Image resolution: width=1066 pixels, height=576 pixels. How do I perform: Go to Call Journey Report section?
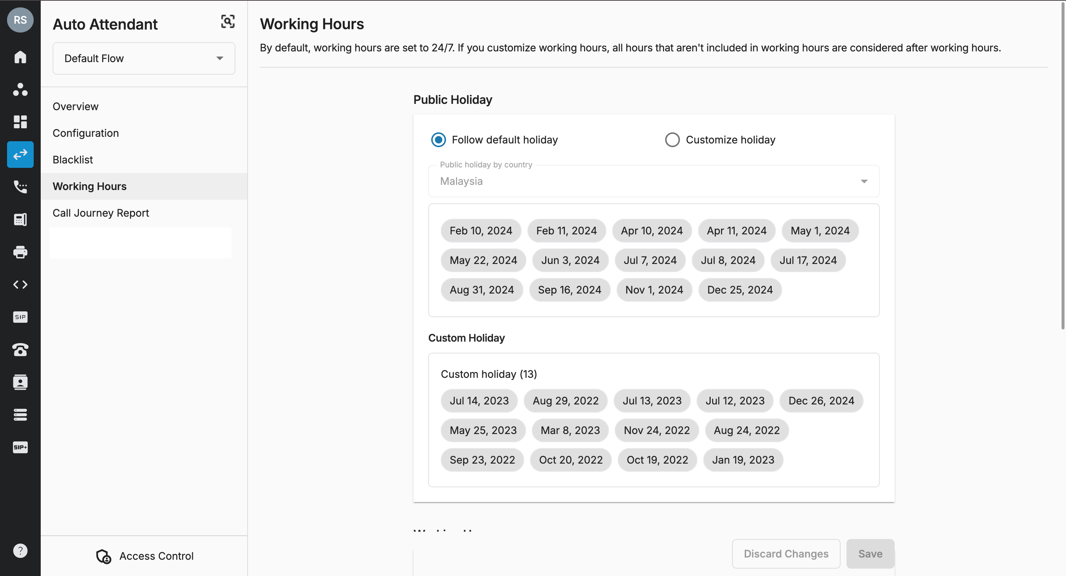(101, 213)
